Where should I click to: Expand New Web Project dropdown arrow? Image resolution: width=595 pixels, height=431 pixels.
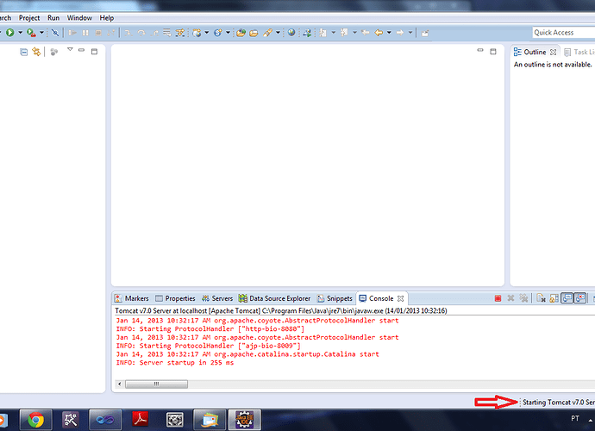tap(207, 33)
